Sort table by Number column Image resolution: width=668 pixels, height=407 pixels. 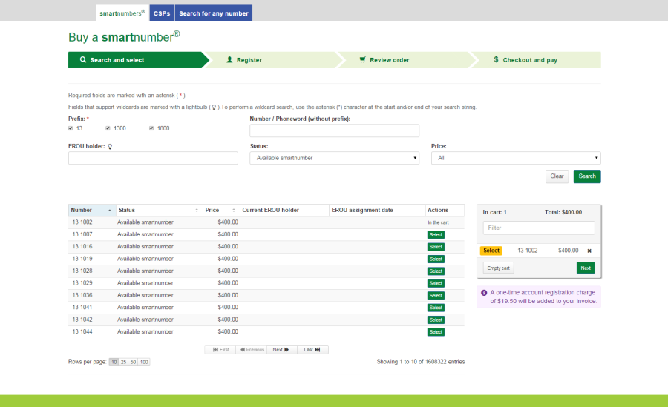(92, 210)
